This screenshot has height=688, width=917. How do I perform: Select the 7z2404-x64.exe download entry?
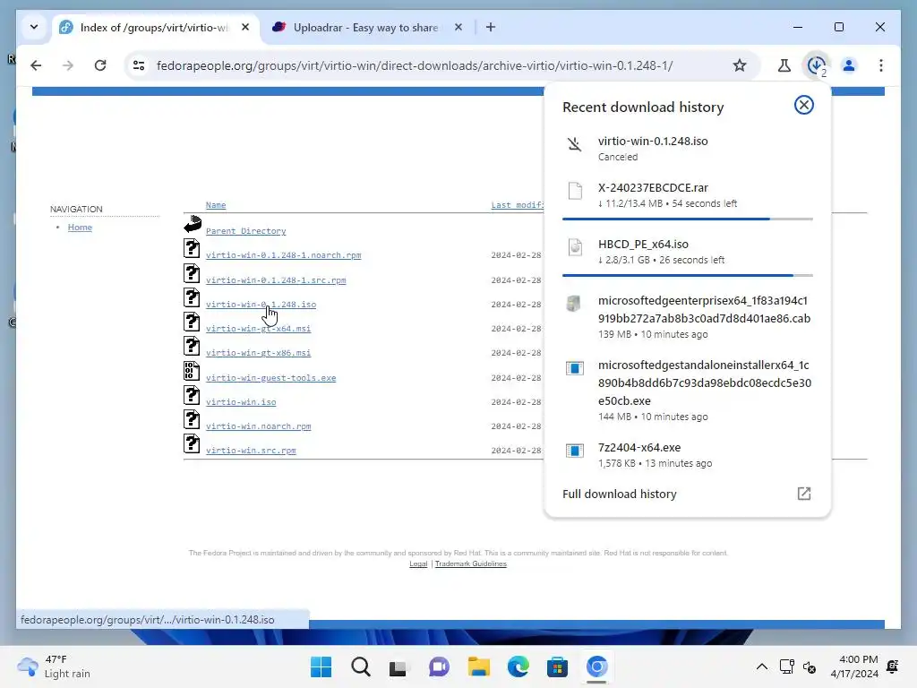point(687,454)
